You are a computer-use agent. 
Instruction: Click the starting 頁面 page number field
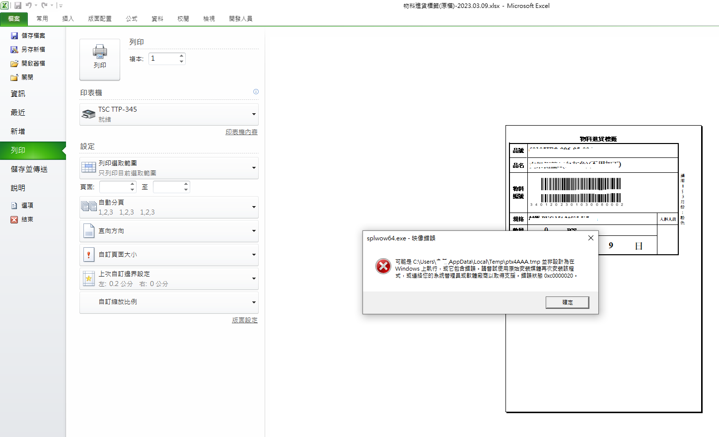[114, 186]
